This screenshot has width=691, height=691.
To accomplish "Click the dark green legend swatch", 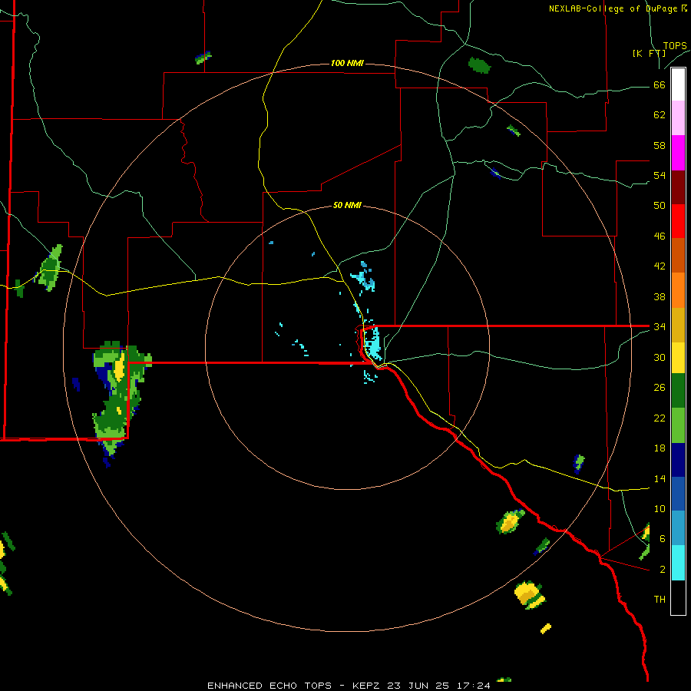I will coord(678,391).
